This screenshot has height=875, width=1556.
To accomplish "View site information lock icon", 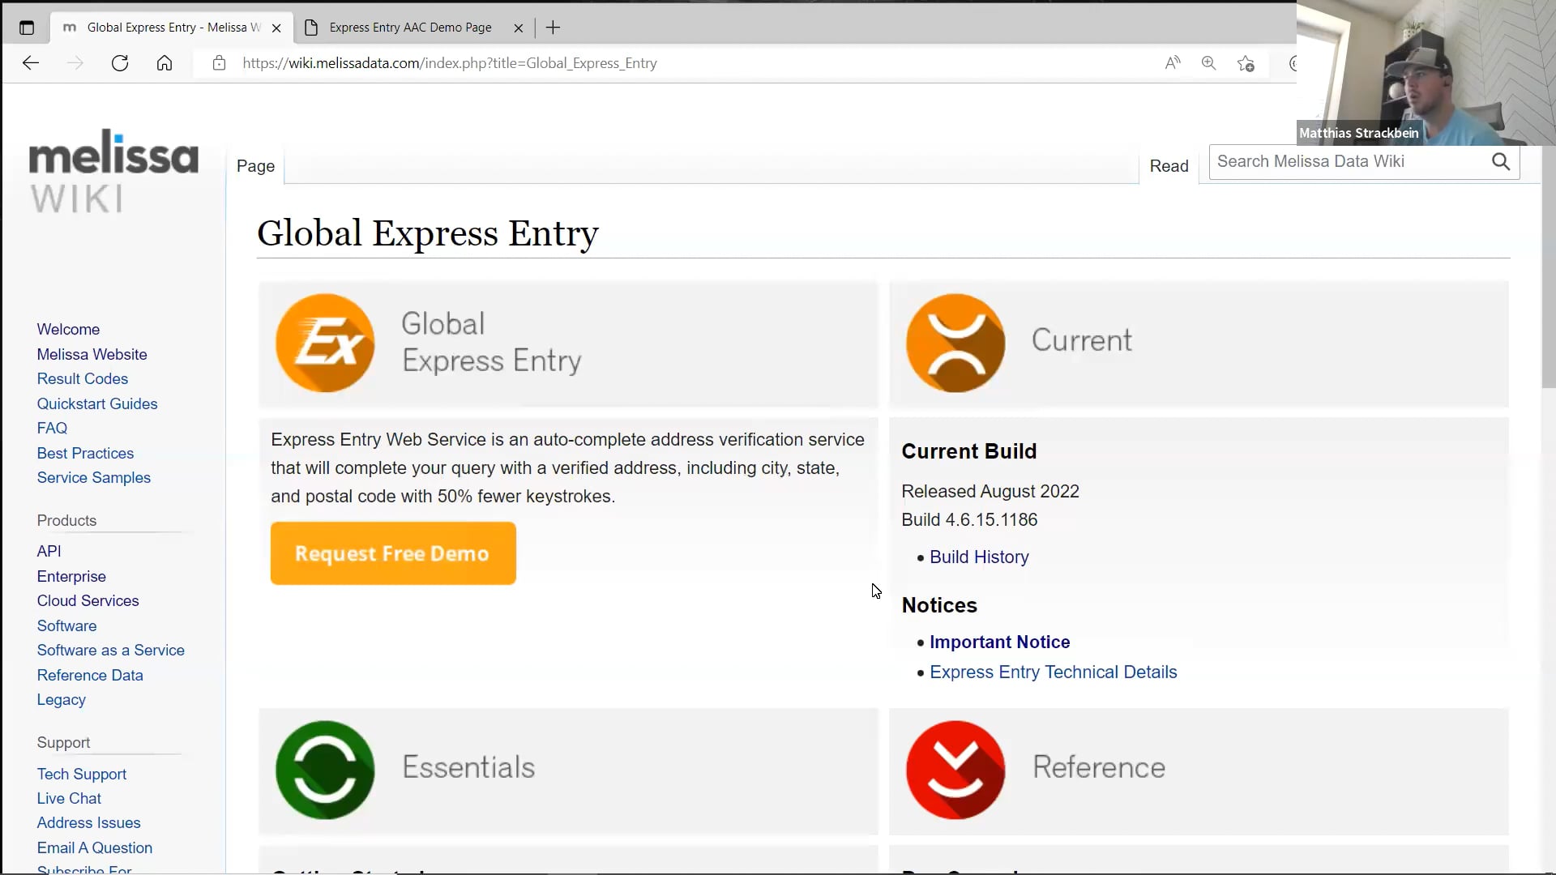I will click(x=219, y=63).
